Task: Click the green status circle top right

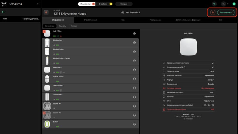Action: (234, 4)
